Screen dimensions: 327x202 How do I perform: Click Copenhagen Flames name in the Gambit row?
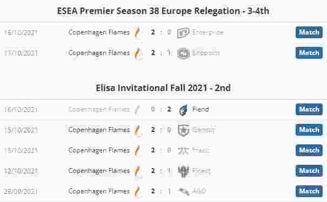tap(99, 130)
